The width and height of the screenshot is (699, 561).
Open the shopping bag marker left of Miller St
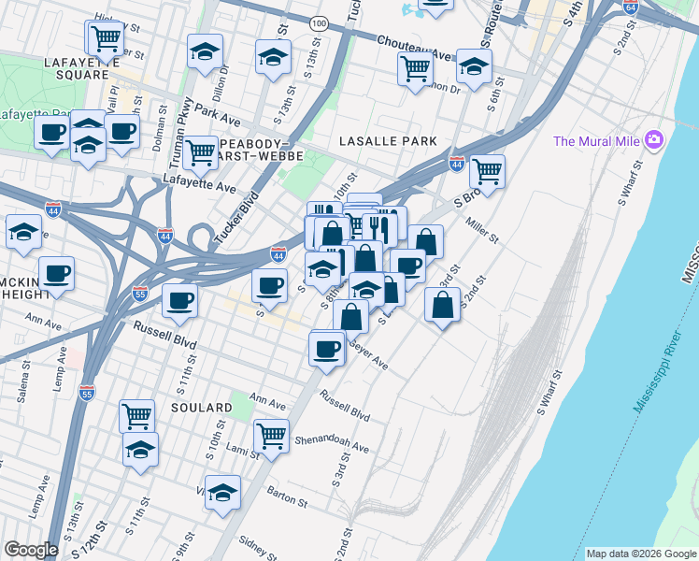point(426,242)
